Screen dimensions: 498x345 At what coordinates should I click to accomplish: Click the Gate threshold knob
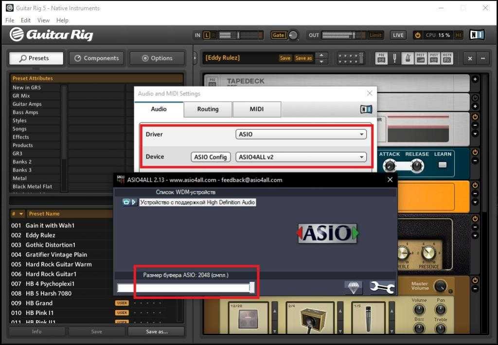[293, 35]
